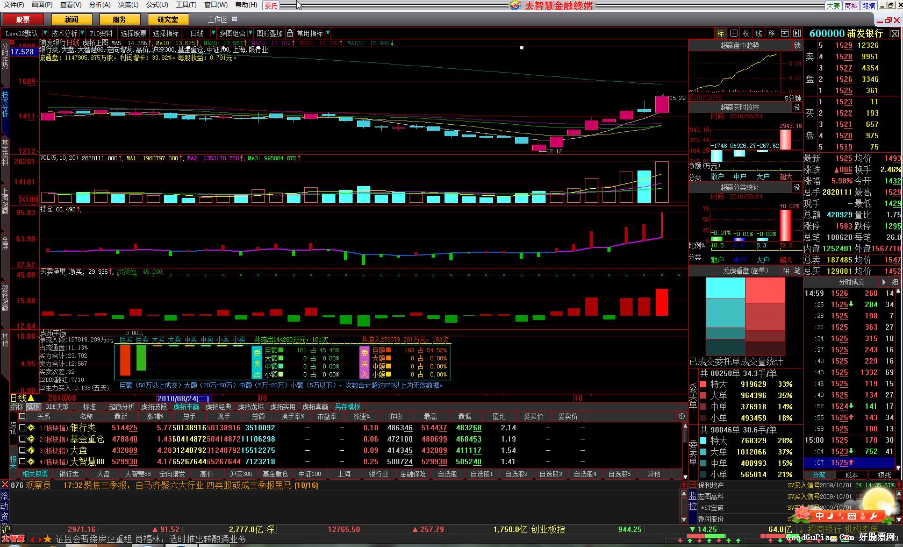Click the 委托 order button

pyautogui.click(x=271, y=5)
